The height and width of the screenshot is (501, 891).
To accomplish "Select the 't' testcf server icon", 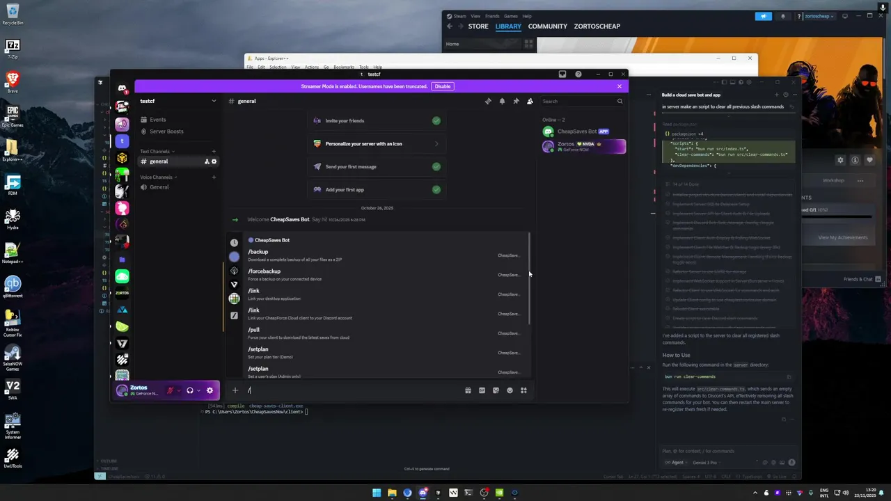I will pyautogui.click(x=122, y=141).
